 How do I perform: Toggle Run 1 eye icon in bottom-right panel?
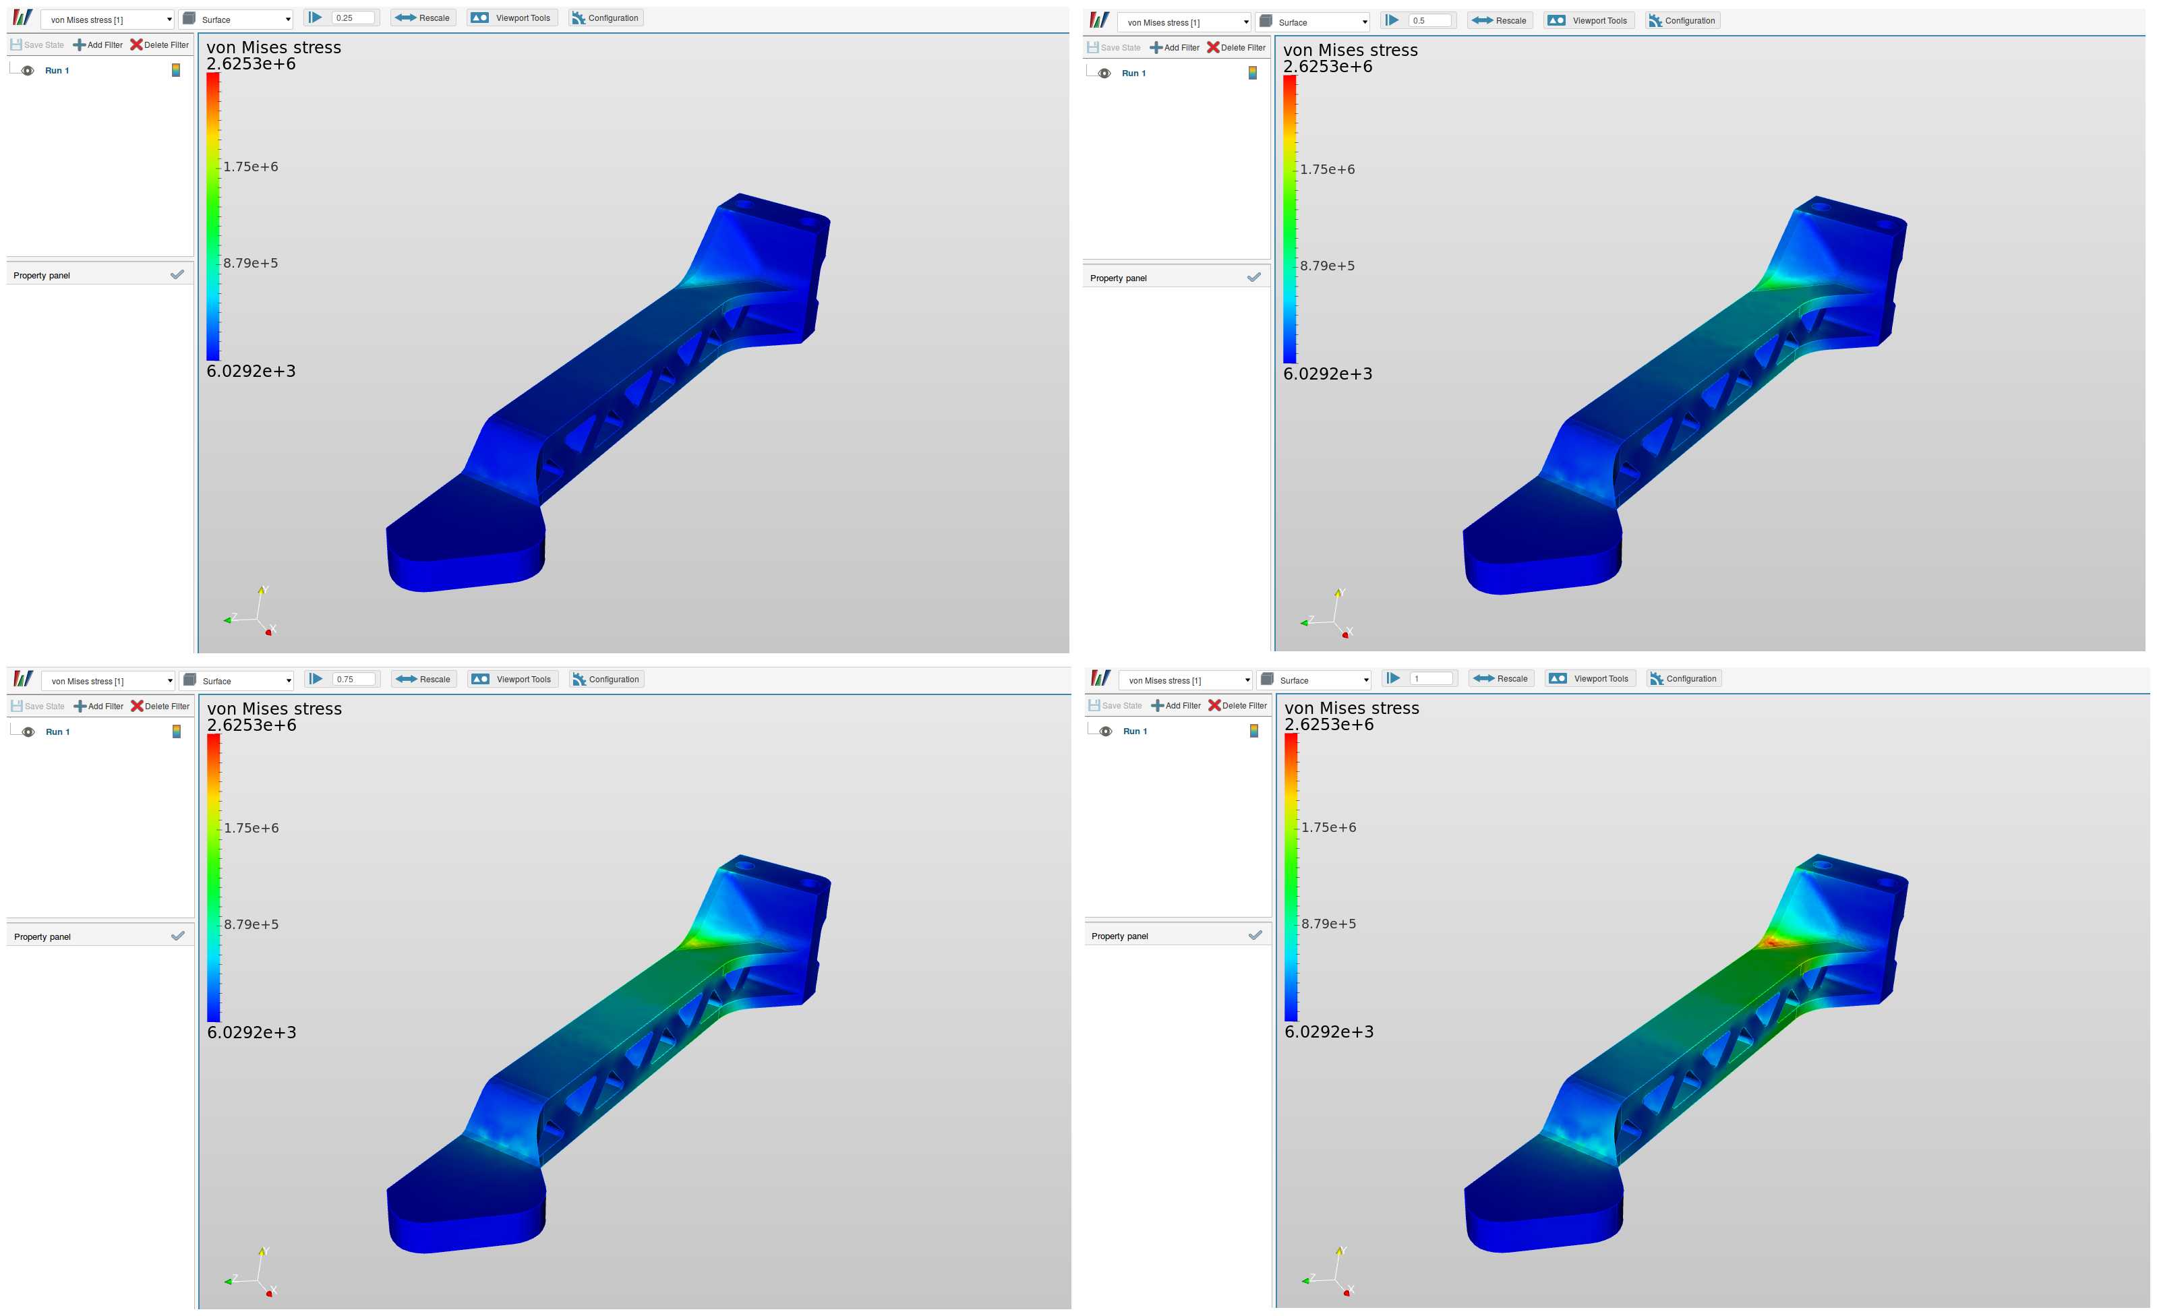1106,731
